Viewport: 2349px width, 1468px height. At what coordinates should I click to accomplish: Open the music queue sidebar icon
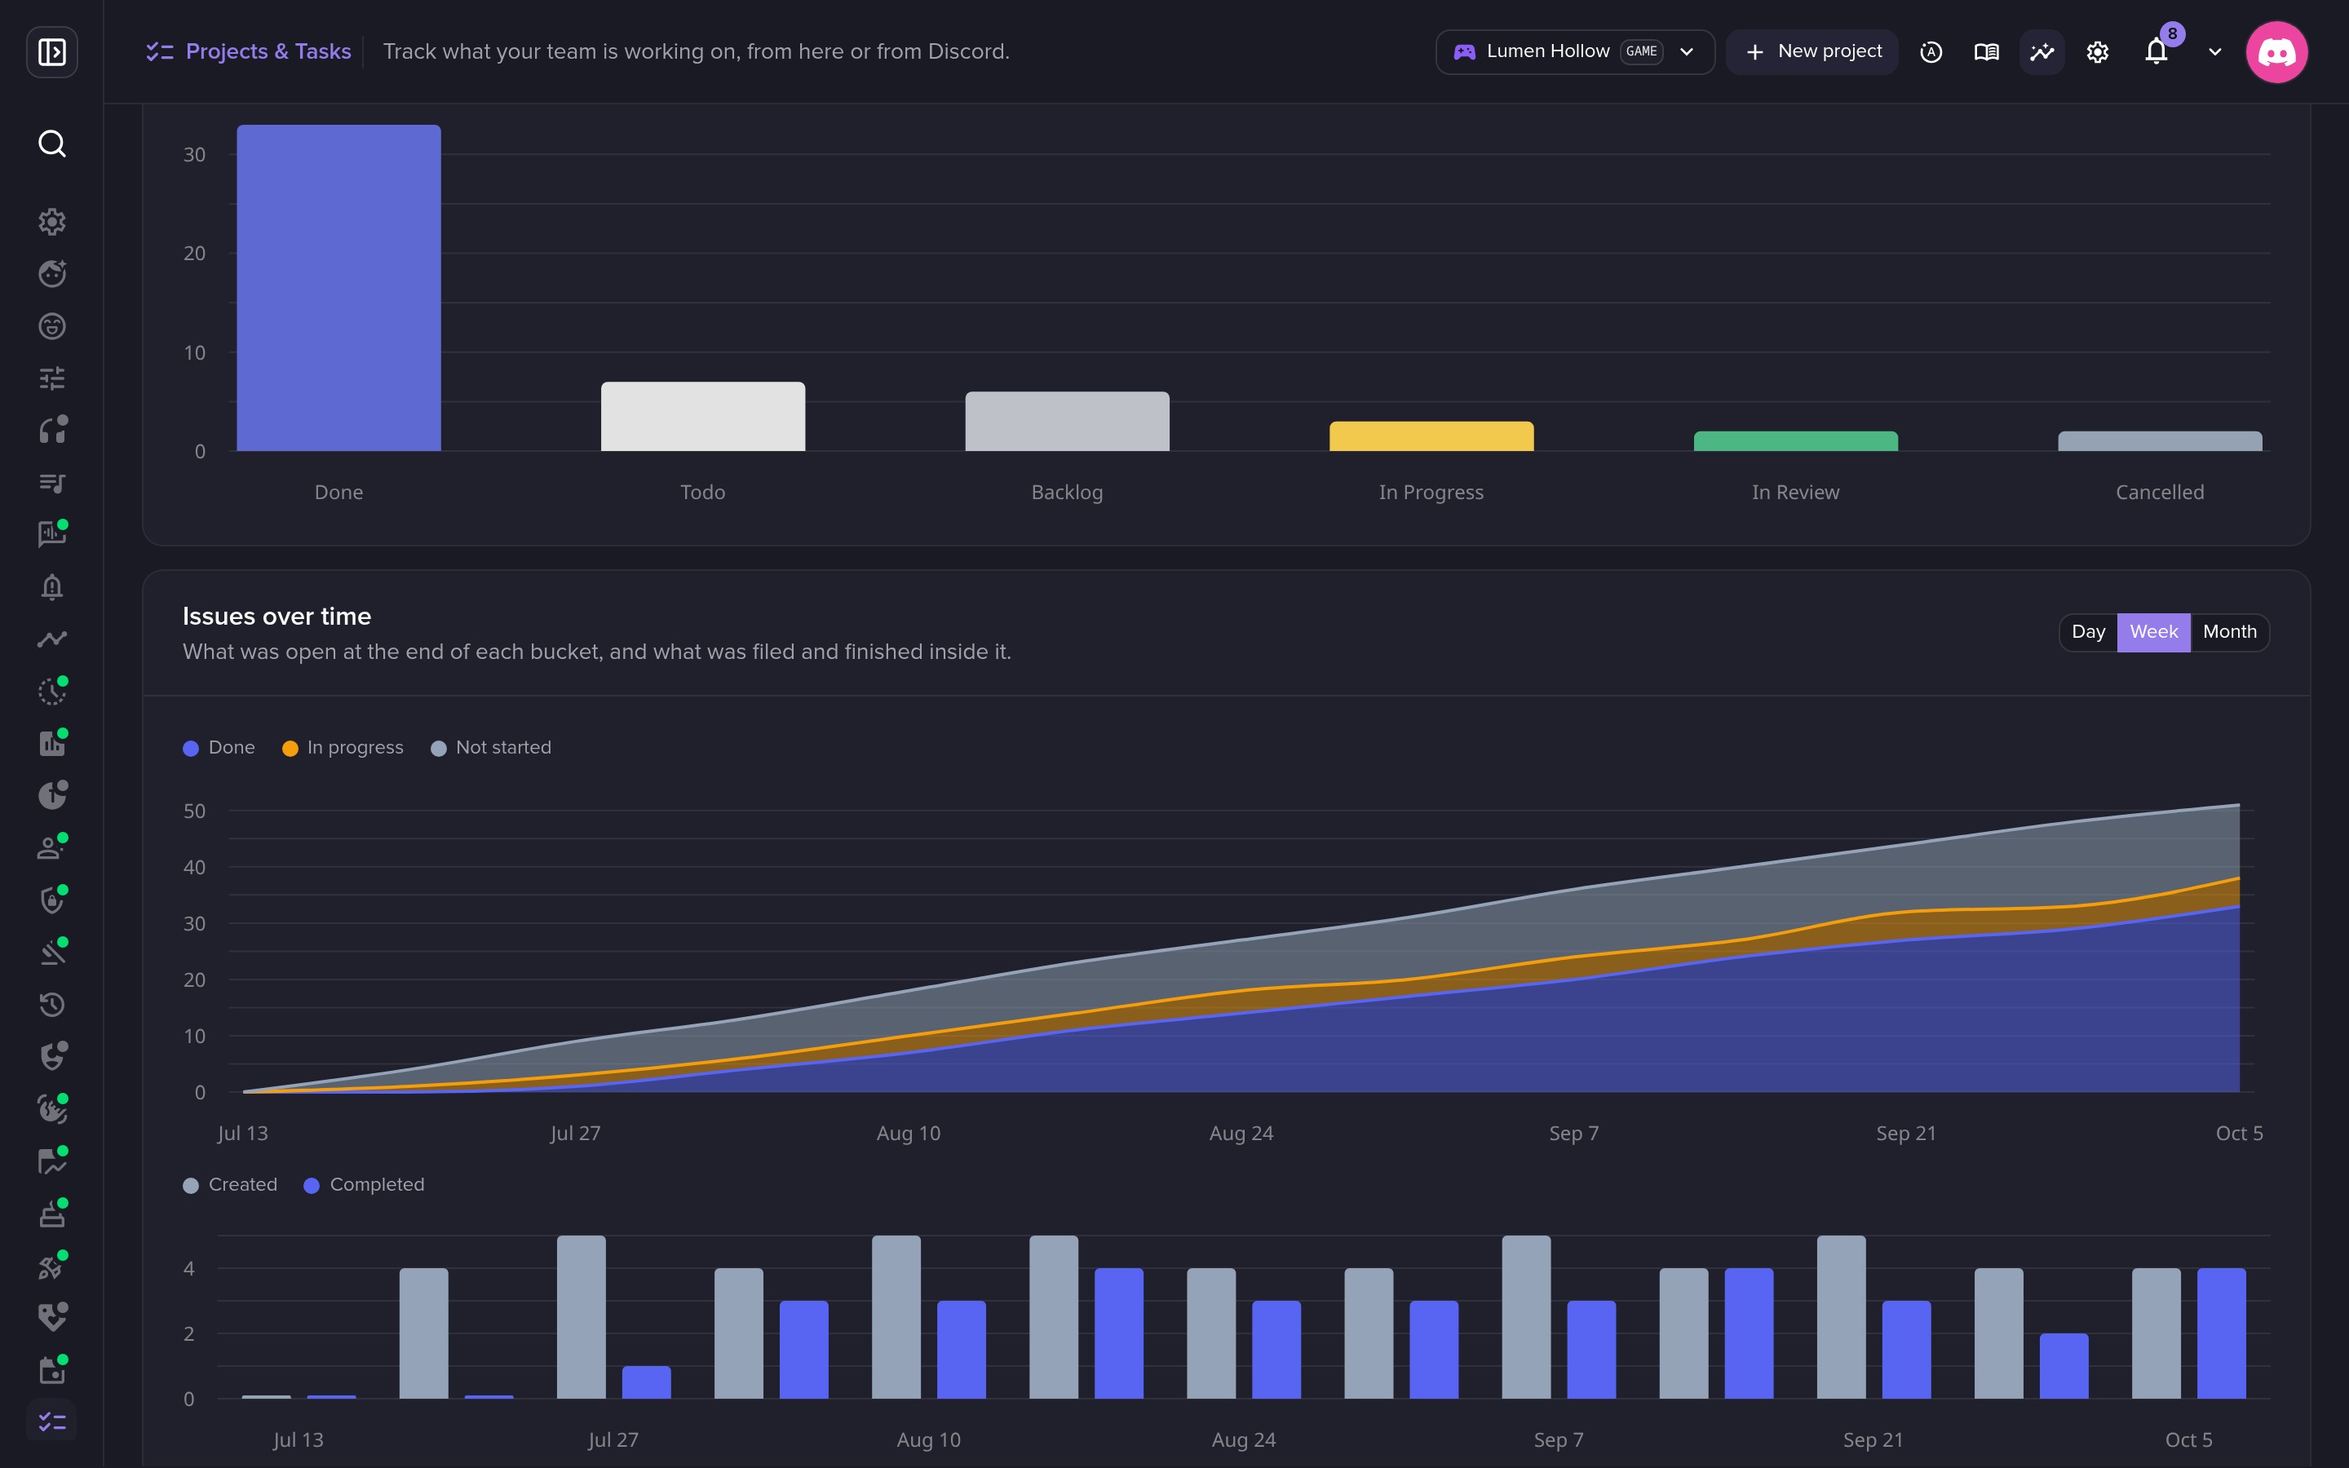(51, 483)
